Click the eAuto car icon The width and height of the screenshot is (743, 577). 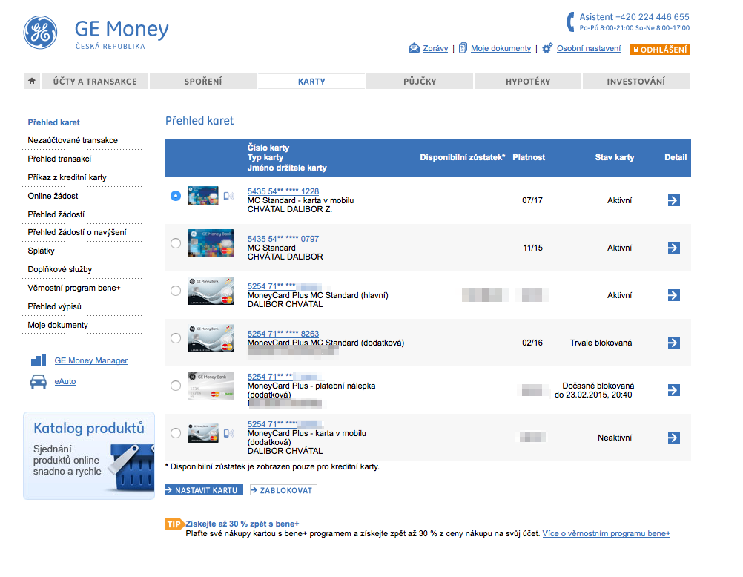39,382
